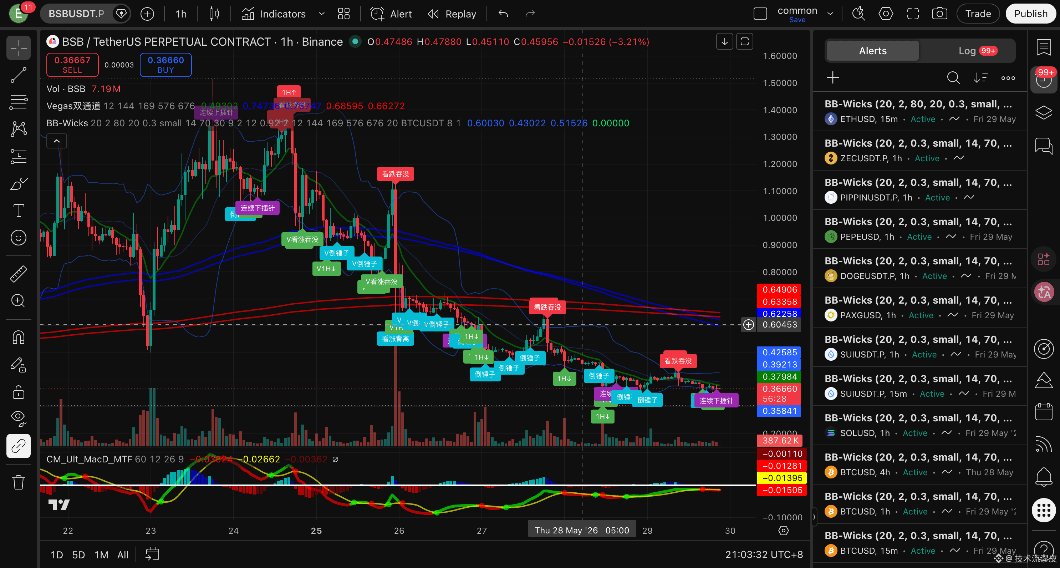This screenshot has width=1060, height=568.
Task: Switch to the Alerts tab
Action: (872, 51)
